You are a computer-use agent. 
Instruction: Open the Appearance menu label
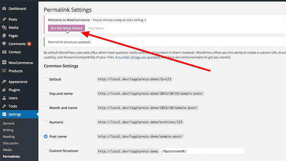point(18,82)
